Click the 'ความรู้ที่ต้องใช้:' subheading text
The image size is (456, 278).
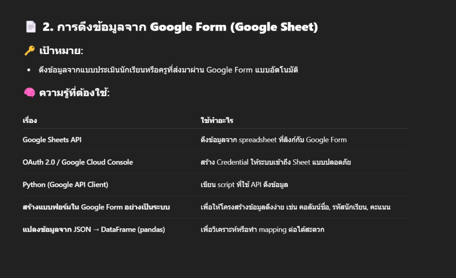point(74,93)
